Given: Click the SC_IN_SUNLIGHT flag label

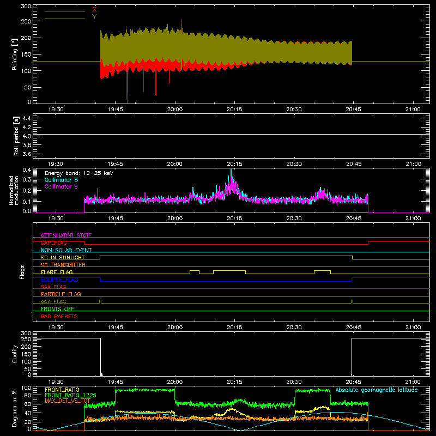Looking at the screenshot, I should [x=63, y=257].
